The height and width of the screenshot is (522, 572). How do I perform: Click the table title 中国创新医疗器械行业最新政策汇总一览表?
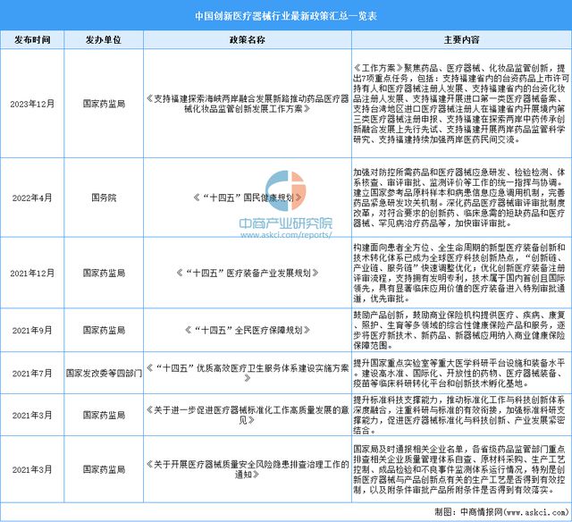[x=285, y=14]
